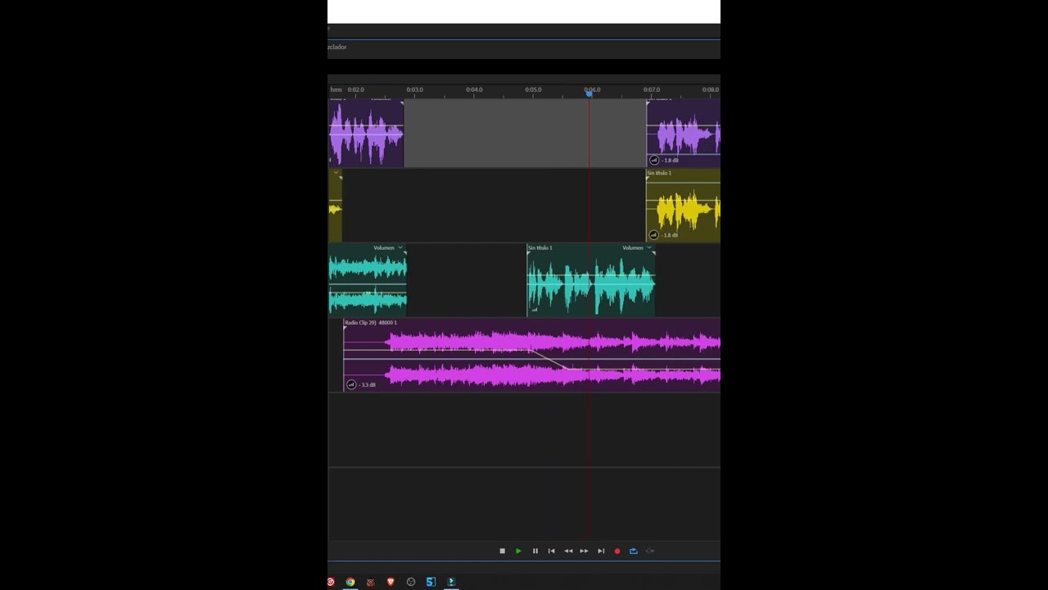Click the 0:07.0 mark on the time ruler
Viewport: 1048px width, 590px height.
point(652,89)
